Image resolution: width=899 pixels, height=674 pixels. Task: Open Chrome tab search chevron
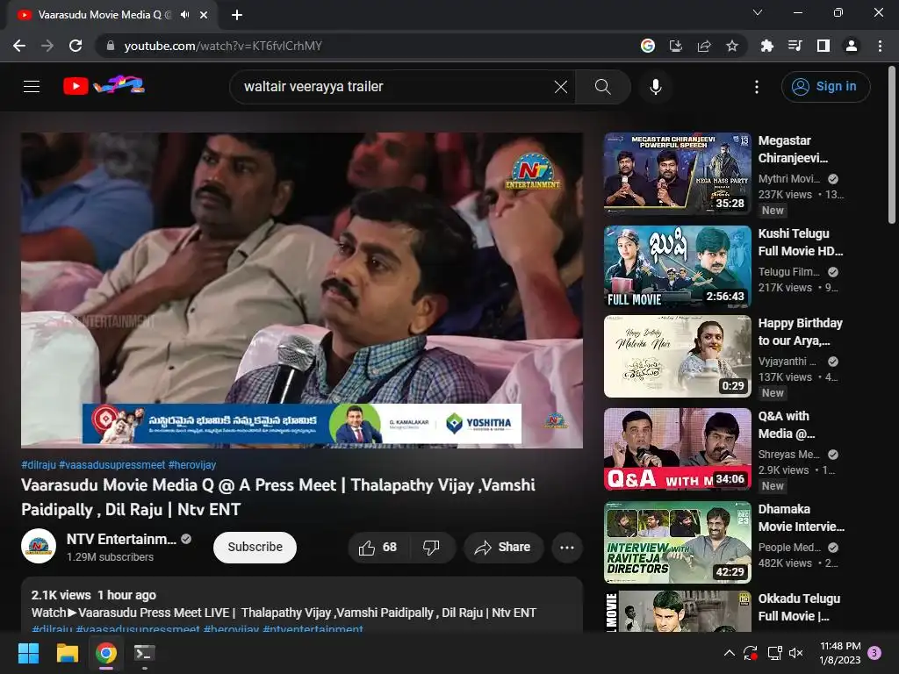click(758, 12)
